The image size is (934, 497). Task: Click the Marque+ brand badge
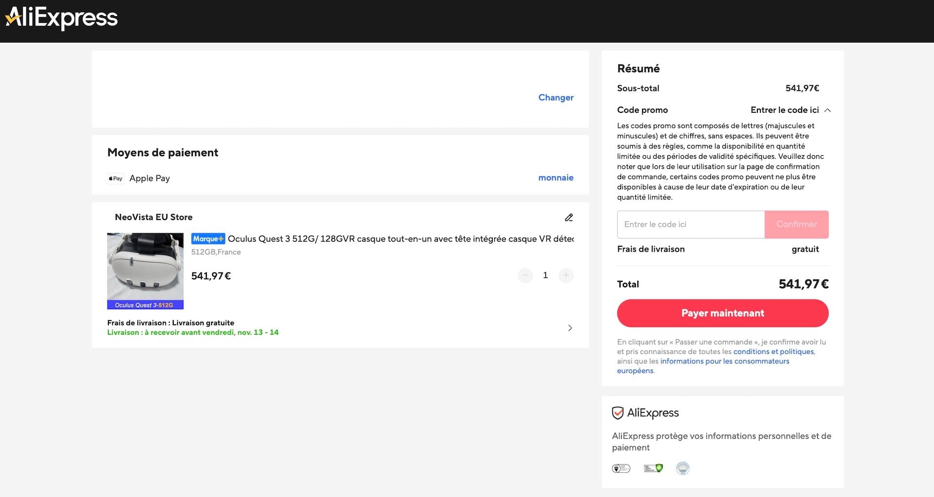tap(208, 239)
